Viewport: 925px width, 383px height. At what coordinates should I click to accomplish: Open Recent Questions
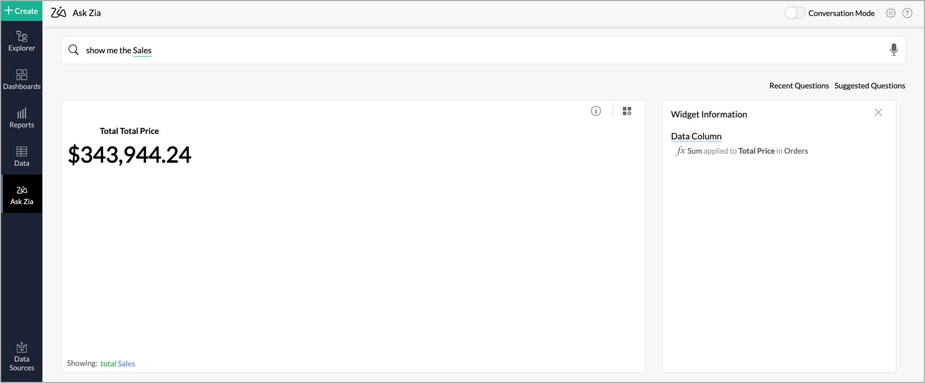pos(799,86)
